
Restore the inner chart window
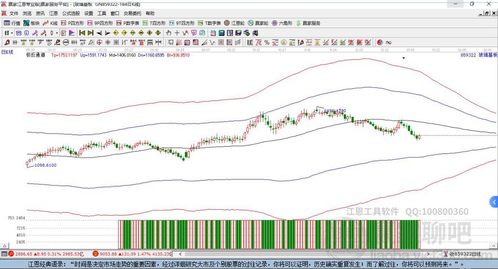tap(487, 13)
